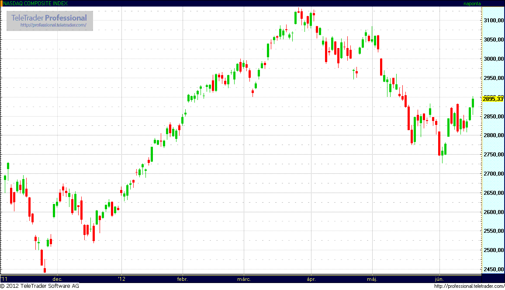Click the 2450,00 price axis label

(x=494, y=269)
